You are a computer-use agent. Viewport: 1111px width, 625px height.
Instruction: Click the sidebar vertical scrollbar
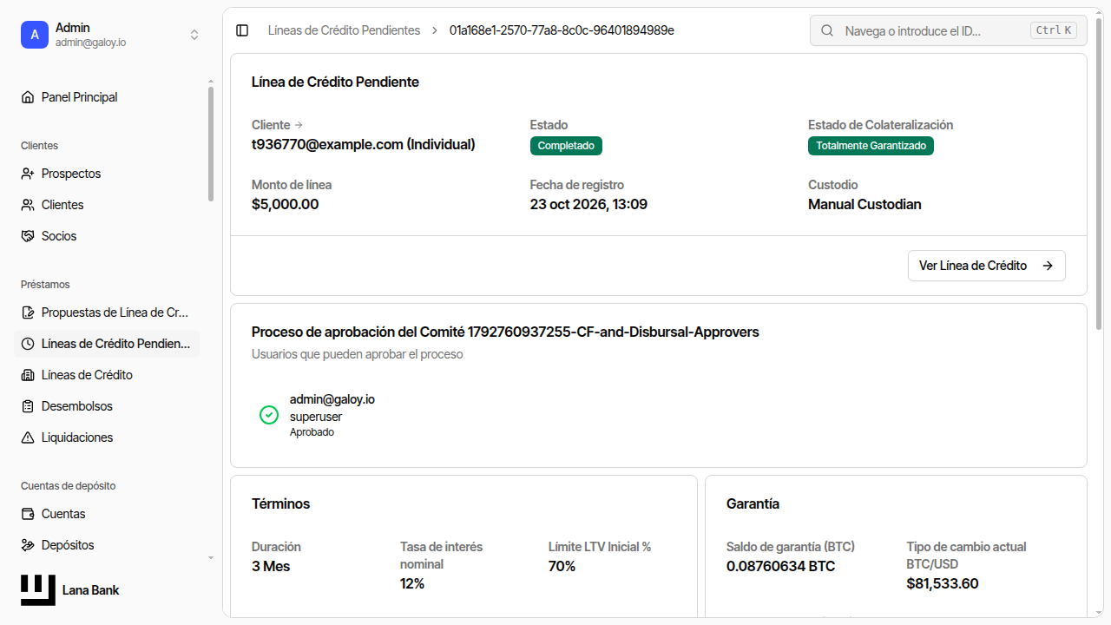coord(211,144)
